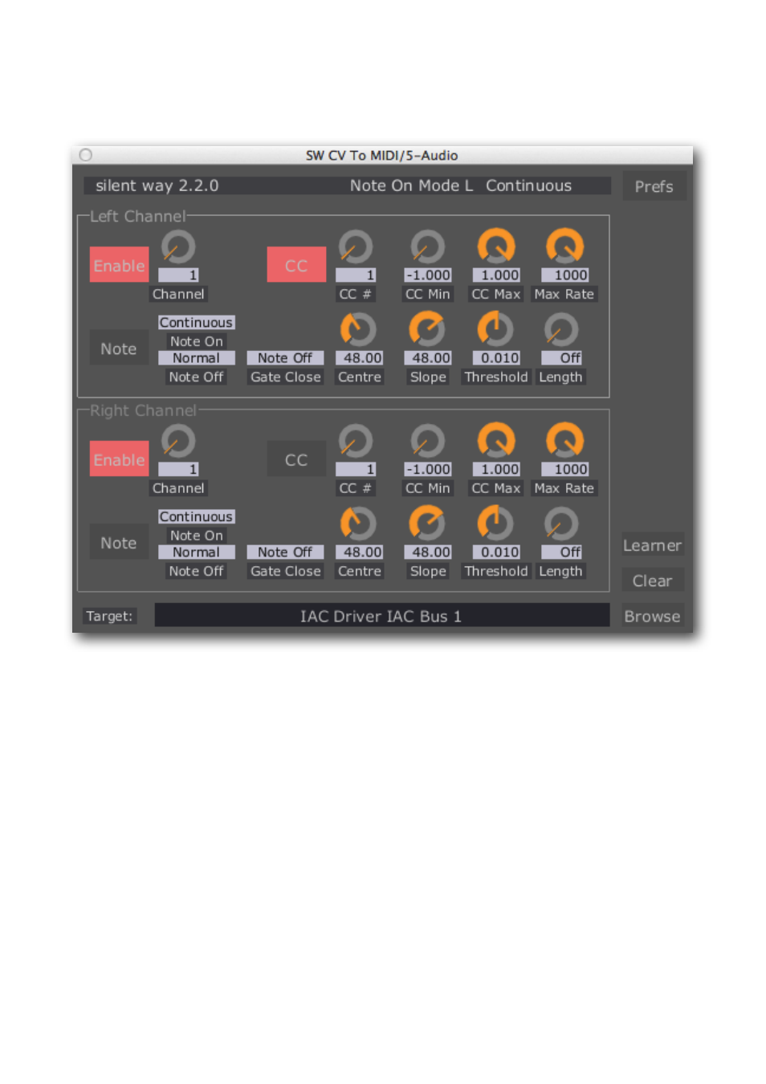
Task: Click the IAC Driver IAC Bus 1 target field
Action: (x=382, y=616)
